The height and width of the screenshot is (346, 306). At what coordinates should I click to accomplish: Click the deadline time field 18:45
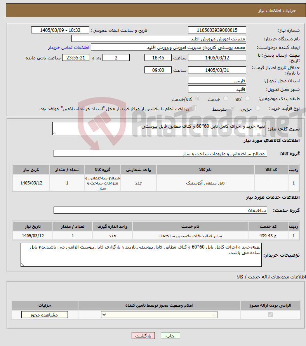tap(158, 57)
